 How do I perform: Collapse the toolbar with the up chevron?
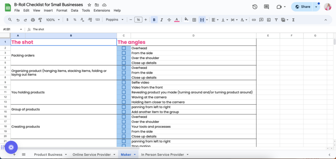[326, 20]
